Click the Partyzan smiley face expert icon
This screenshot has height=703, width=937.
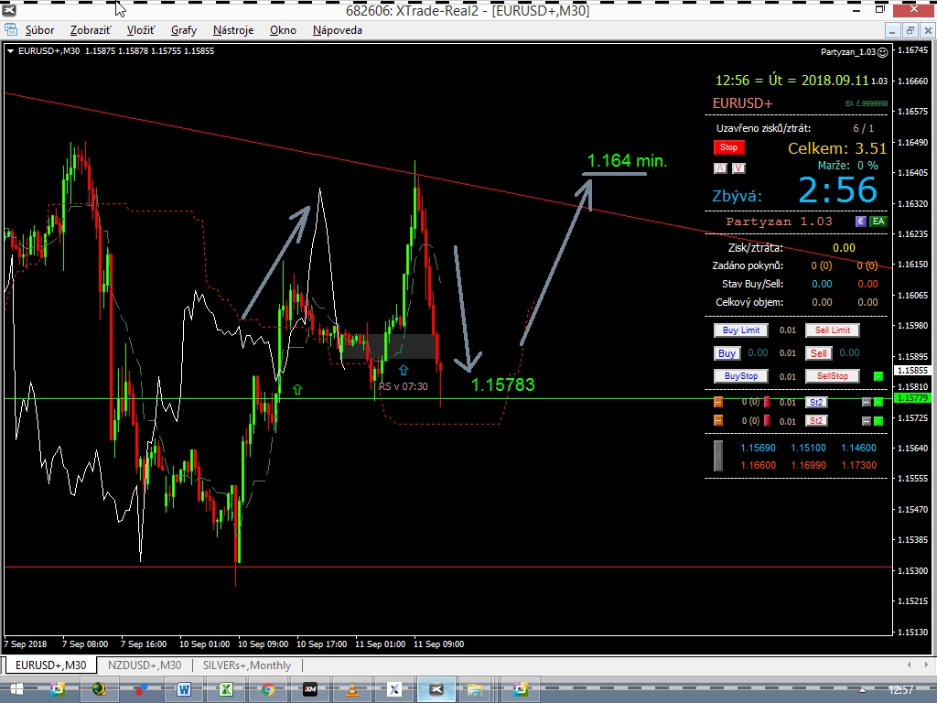pos(883,52)
